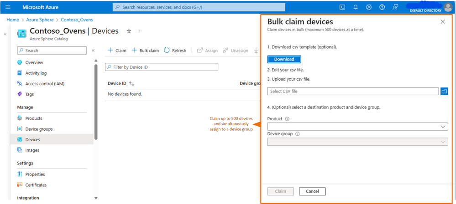This screenshot has width=456, height=204.
Task: Click the Overview globe icon
Action: (x=20, y=62)
